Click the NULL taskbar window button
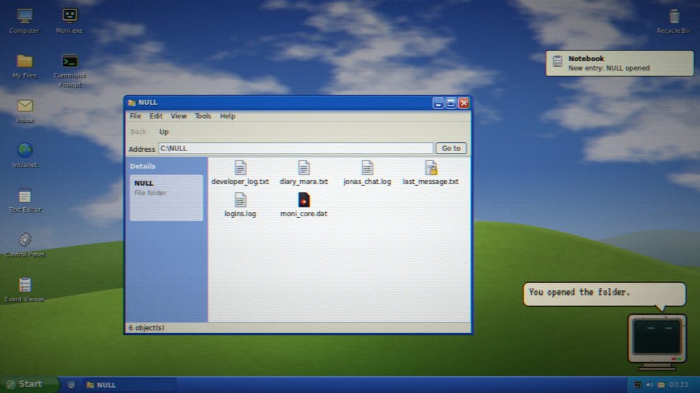 pos(129,385)
